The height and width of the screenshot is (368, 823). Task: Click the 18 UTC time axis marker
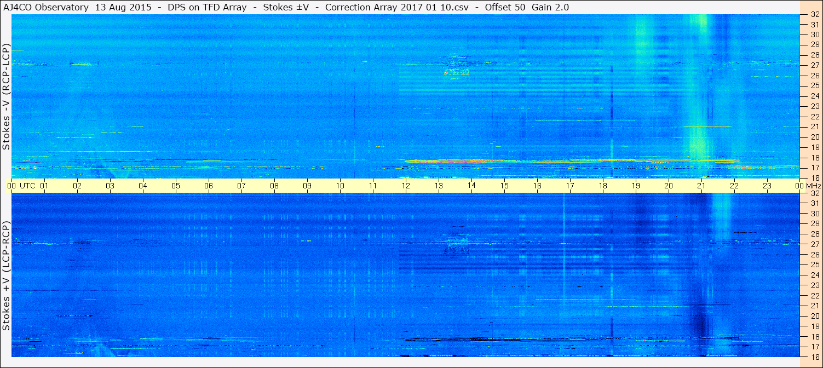coord(603,186)
